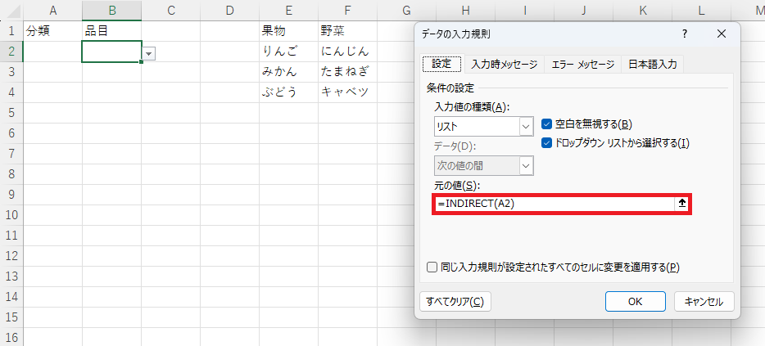The height and width of the screenshot is (346, 765).
Task: Click cell containing たまねぎ
Action: [347, 72]
